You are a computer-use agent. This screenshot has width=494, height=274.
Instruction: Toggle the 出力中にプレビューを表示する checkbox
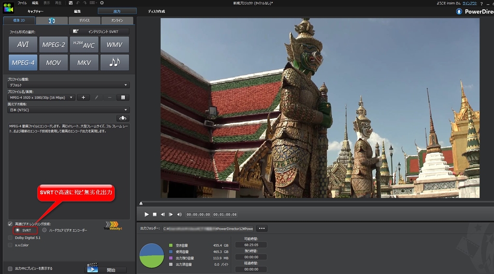click(x=11, y=268)
